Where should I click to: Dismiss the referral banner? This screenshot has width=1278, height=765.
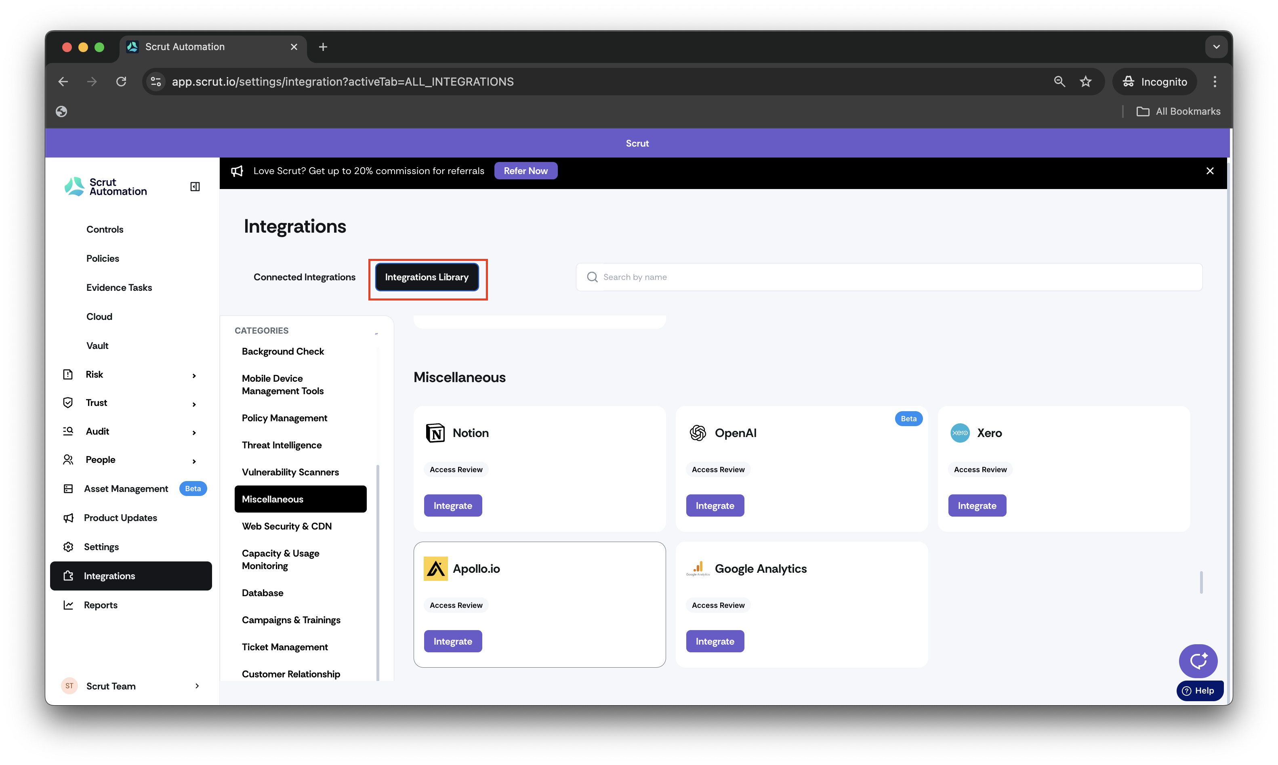[x=1209, y=170]
